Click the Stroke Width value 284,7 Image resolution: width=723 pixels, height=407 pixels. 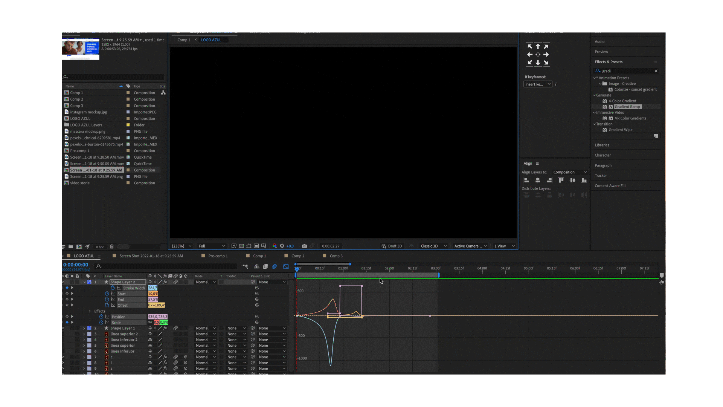[153, 288]
